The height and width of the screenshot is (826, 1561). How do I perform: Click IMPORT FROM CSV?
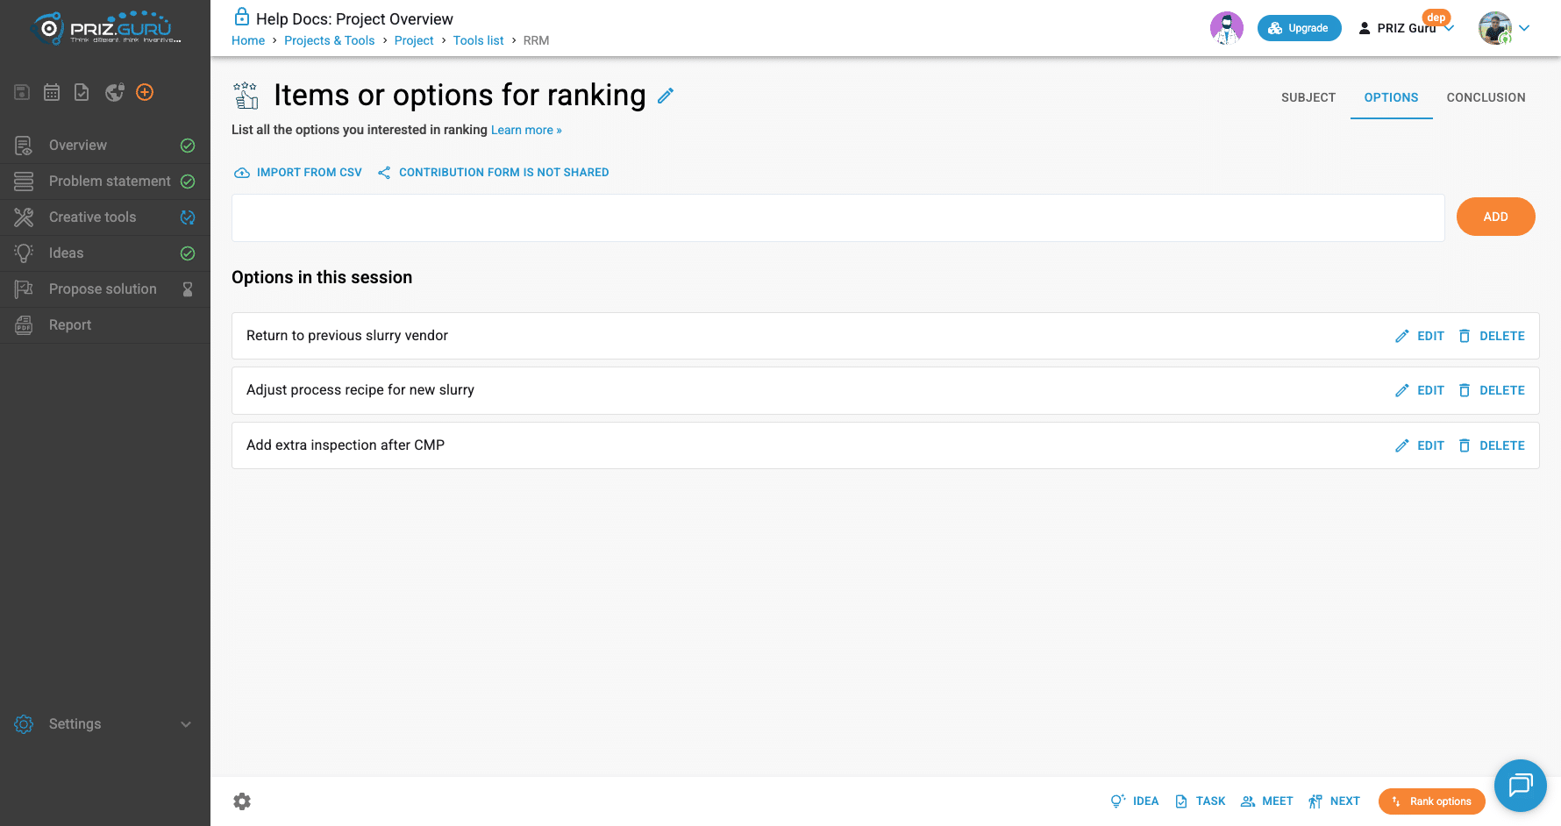[x=298, y=173]
